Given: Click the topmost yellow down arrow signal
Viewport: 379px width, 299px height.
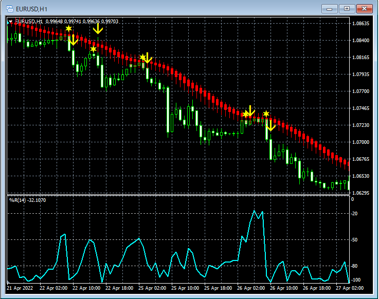Looking at the screenshot, I should [98, 29].
